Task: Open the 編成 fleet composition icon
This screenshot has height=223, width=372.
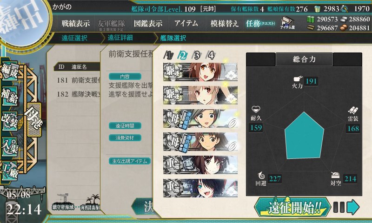Action: tap(10, 71)
